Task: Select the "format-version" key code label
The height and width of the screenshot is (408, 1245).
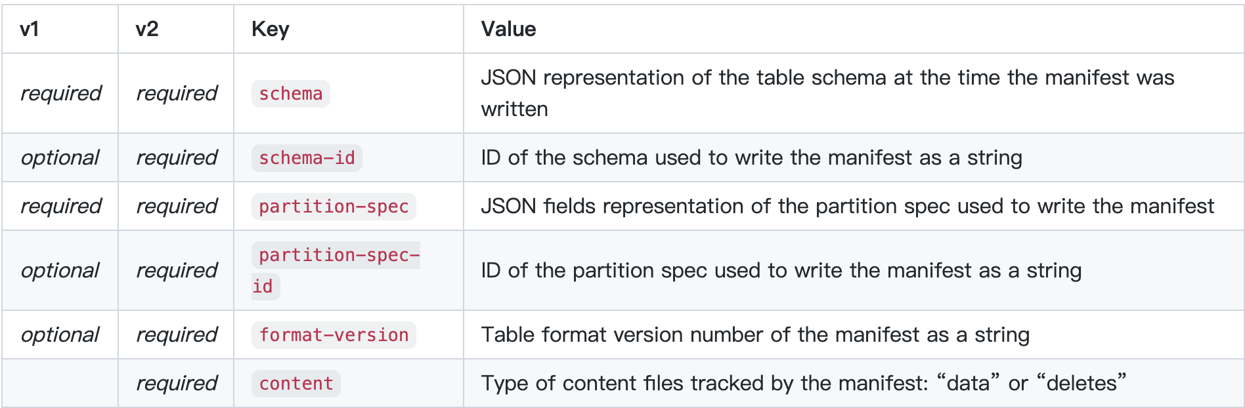Action: pos(334,335)
